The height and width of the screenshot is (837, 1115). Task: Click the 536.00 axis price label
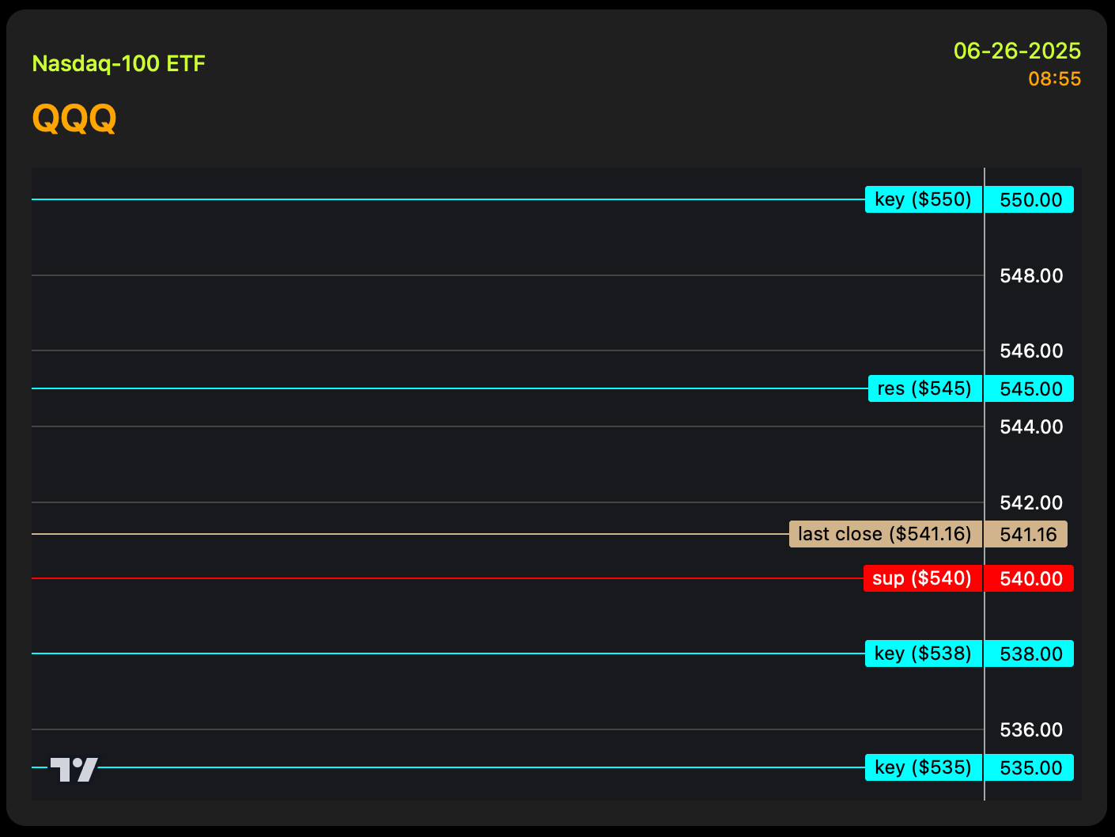[x=1031, y=729]
